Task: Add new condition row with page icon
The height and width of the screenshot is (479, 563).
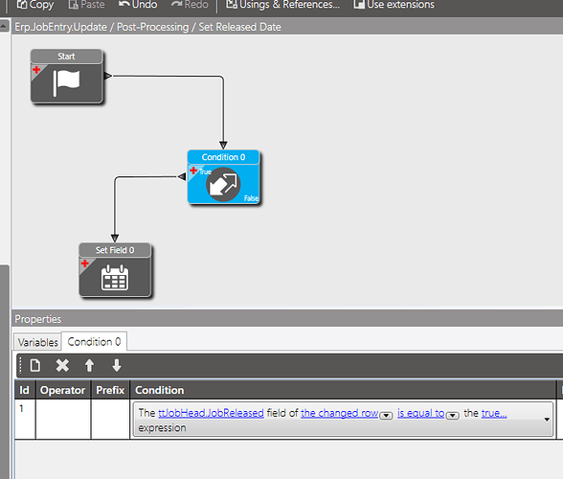Action: pos(35,365)
